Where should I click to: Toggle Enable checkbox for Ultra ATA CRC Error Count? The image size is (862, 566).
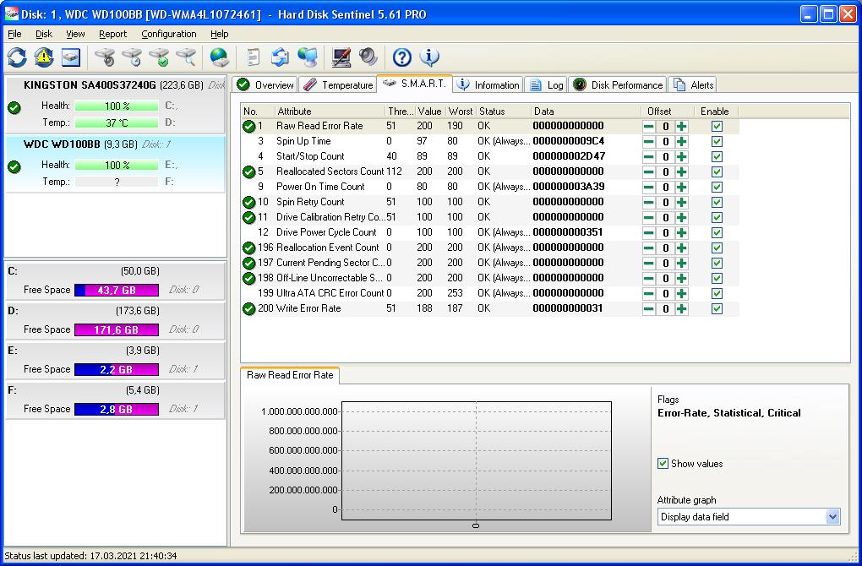coord(717,293)
